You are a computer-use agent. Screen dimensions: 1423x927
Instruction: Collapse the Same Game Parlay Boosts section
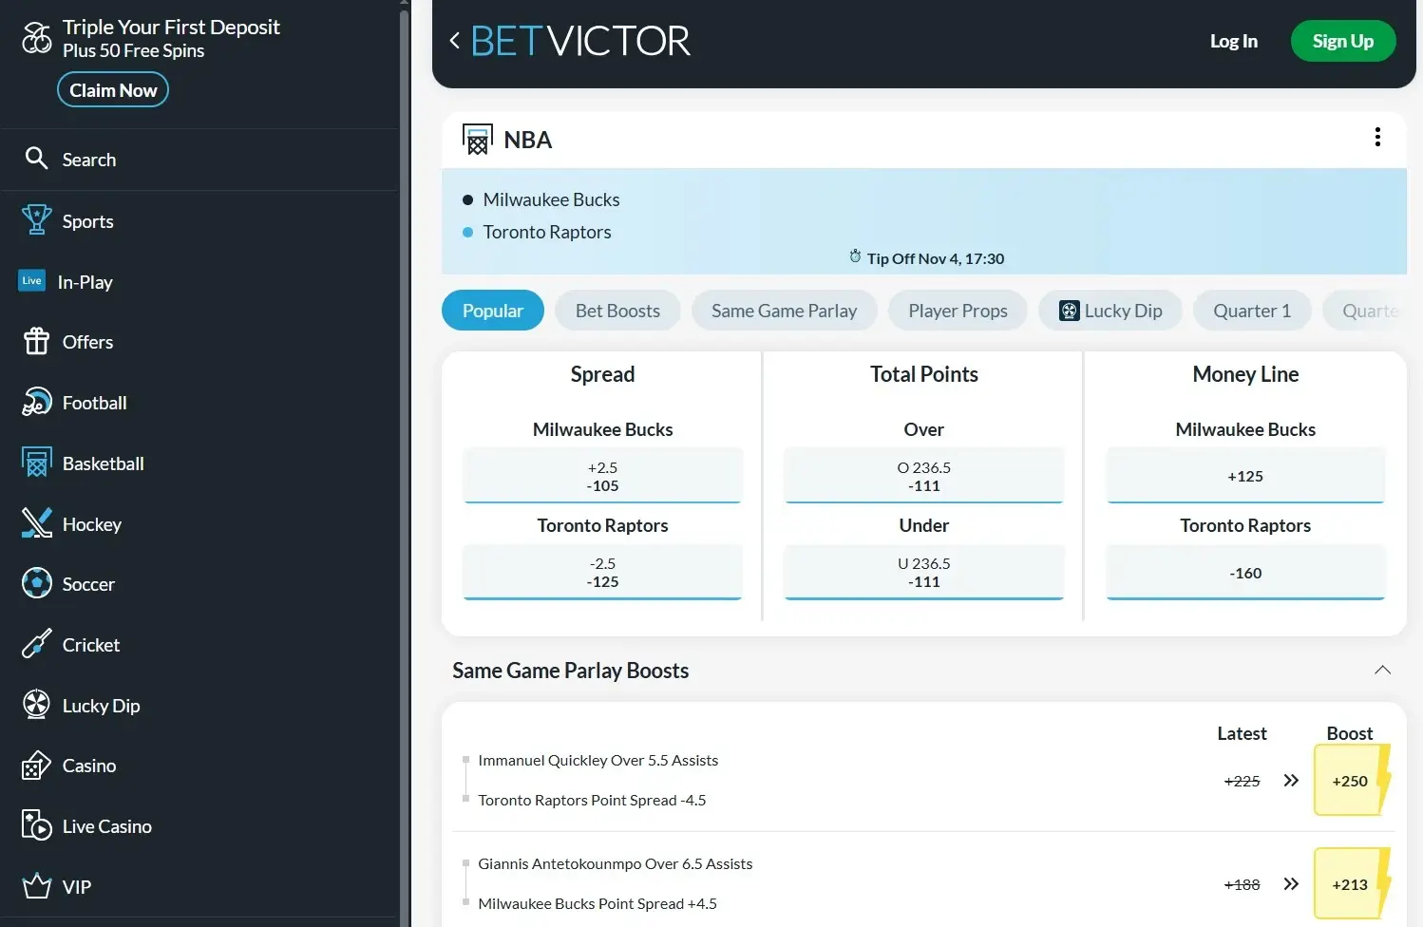1382,670
